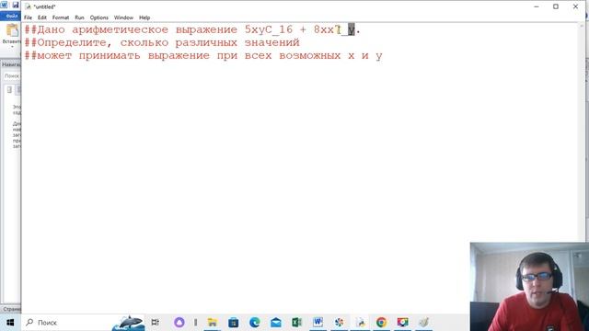This screenshot has height=331, width=589.
Task: Open the Format menu in IDLE
Action: 61,17
